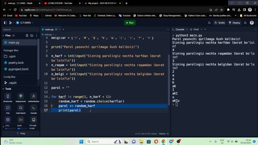The height and width of the screenshot is (145, 258).
Task: Click the New folder icon
Action: (32, 35)
